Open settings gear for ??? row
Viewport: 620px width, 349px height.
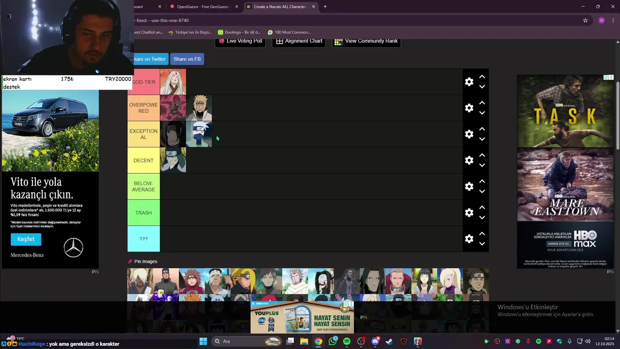[469, 239]
